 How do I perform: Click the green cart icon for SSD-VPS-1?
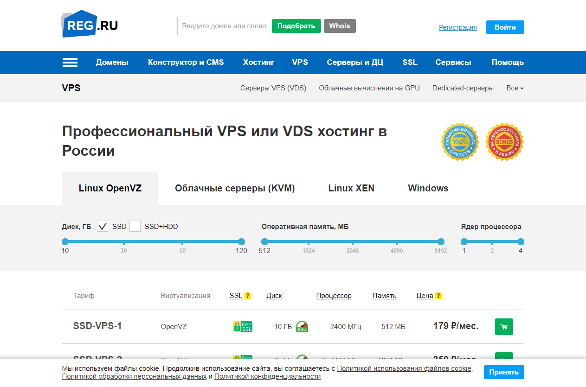tap(504, 327)
